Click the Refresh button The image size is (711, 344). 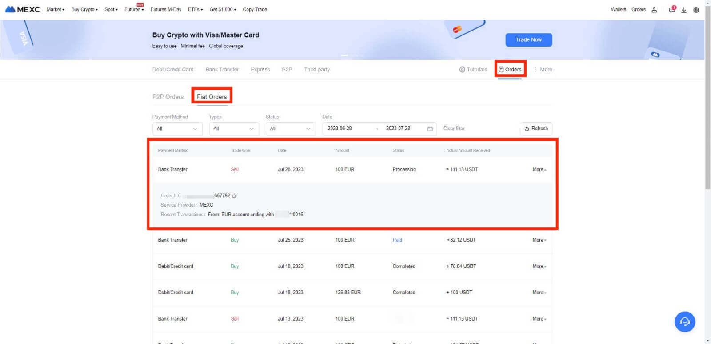coord(536,129)
